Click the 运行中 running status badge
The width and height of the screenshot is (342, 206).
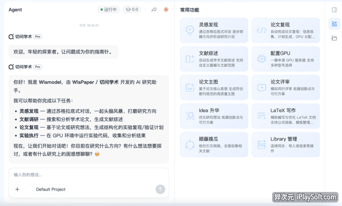[109, 10]
